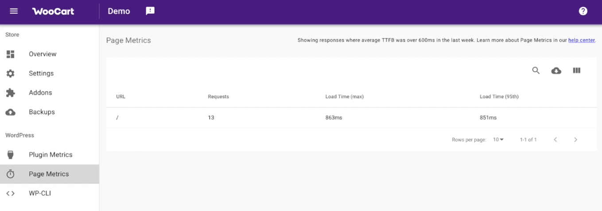Click the Page Metrics stopwatch icon
Viewport: 602px width, 211px height.
(x=11, y=174)
